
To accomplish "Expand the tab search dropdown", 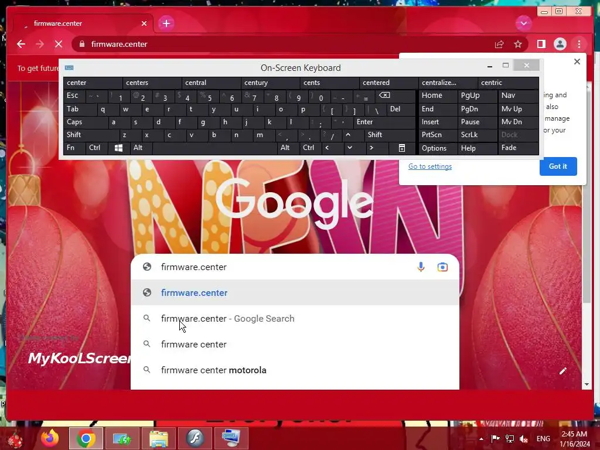I will (523, 23).
